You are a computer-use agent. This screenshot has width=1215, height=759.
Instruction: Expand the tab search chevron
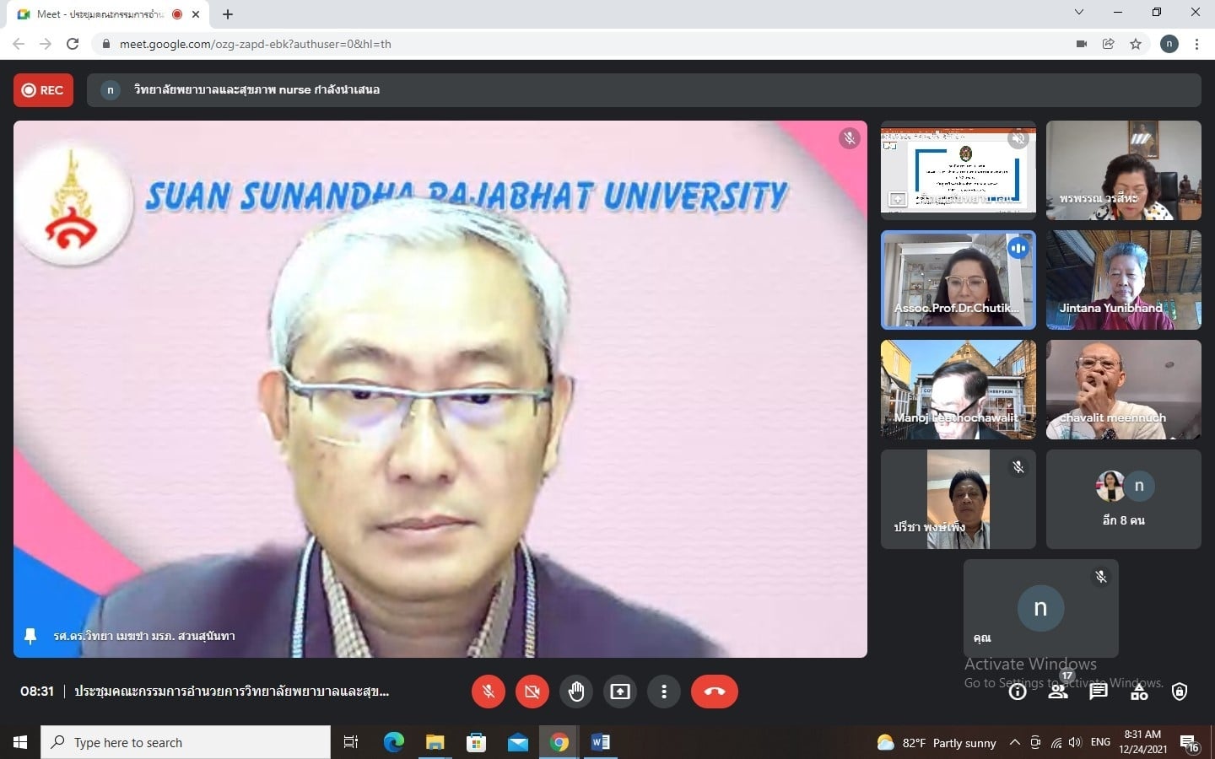[x=1078, y=13]
